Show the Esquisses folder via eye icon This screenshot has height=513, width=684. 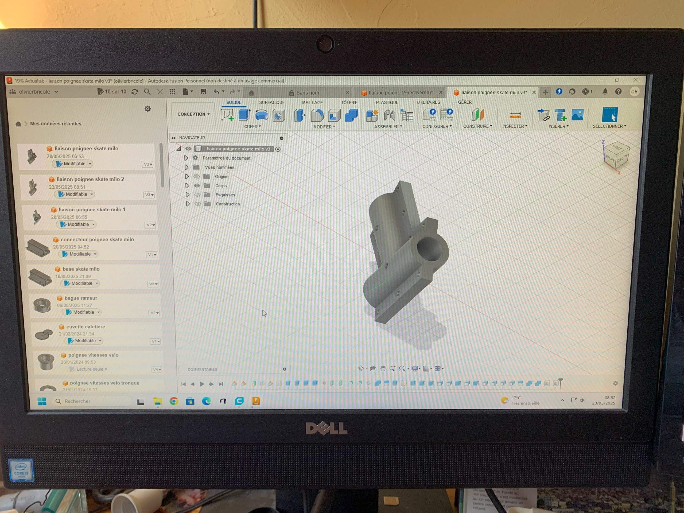(197, 195)
